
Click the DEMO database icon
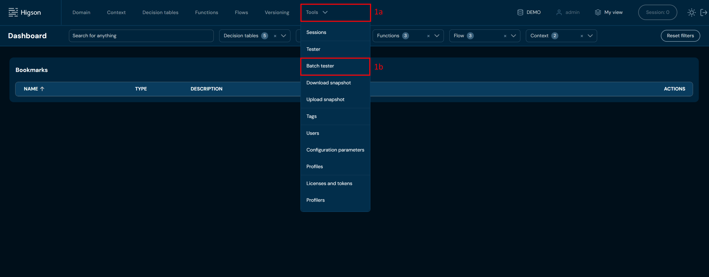[520, 13]
